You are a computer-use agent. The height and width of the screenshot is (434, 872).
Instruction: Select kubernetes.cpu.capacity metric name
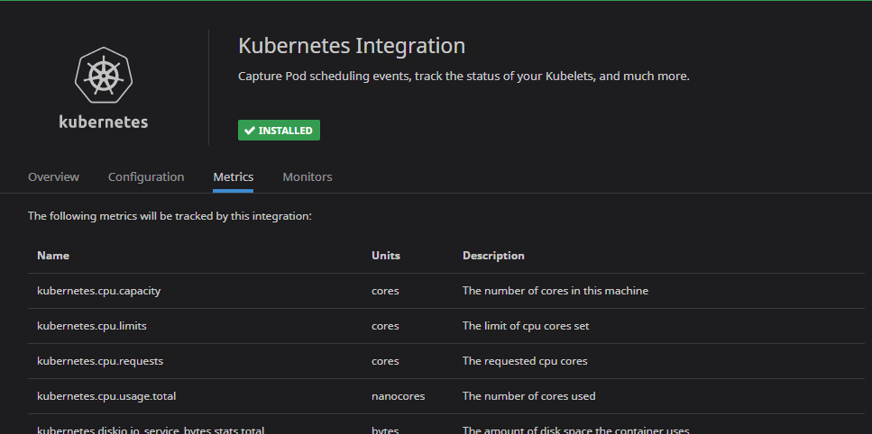coord(99,291)
